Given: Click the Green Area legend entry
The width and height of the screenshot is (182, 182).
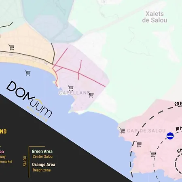Looking at the screenshot, I should click(42, 151).
